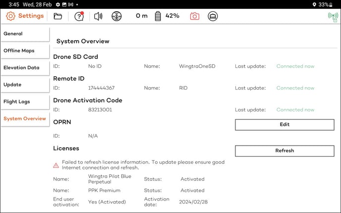Screen dimensions: 341x213
Task: Select the General settings tab
Action: 25,34
